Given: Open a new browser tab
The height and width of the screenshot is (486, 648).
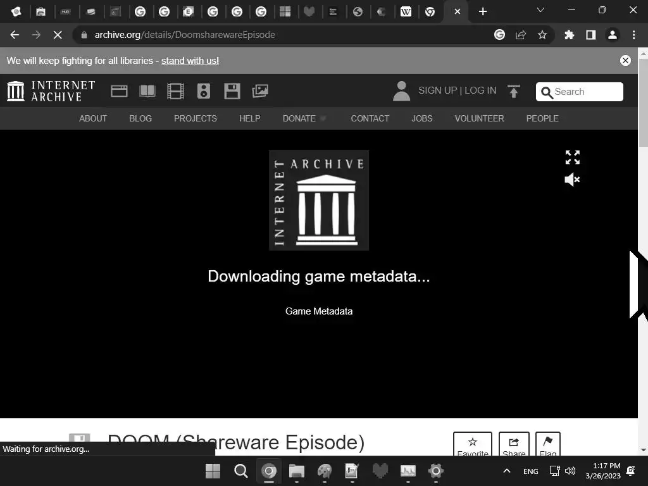Looking at the screenshot, I should tap(483, 11).
